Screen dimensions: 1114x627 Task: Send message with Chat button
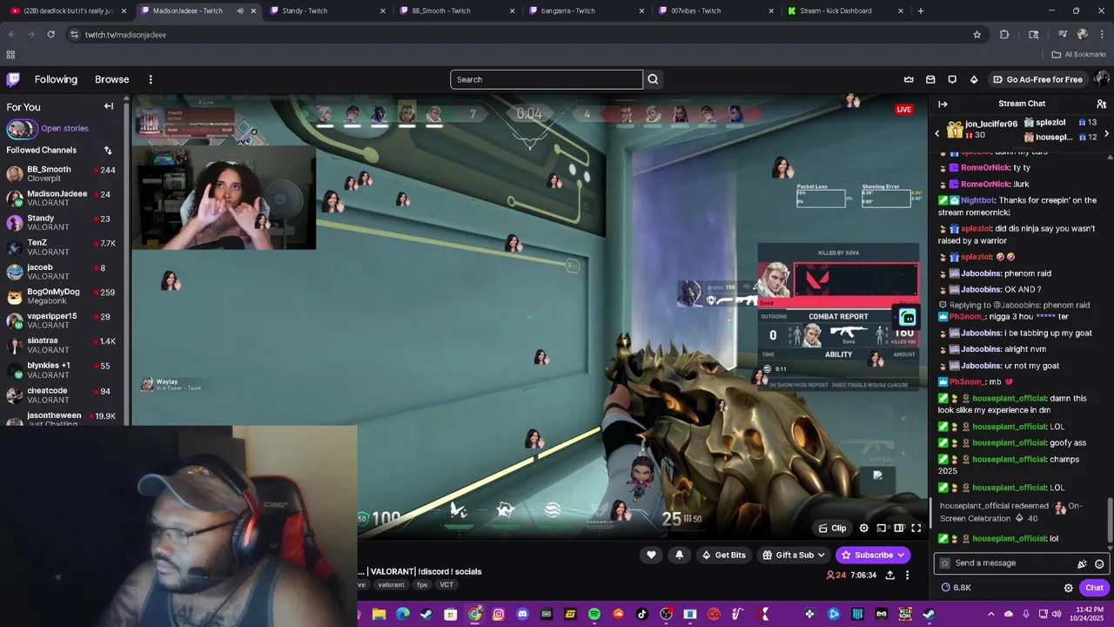(1094, 588)
